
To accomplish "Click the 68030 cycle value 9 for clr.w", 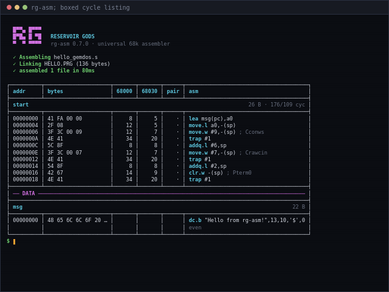I will click(x=156, y=173).
